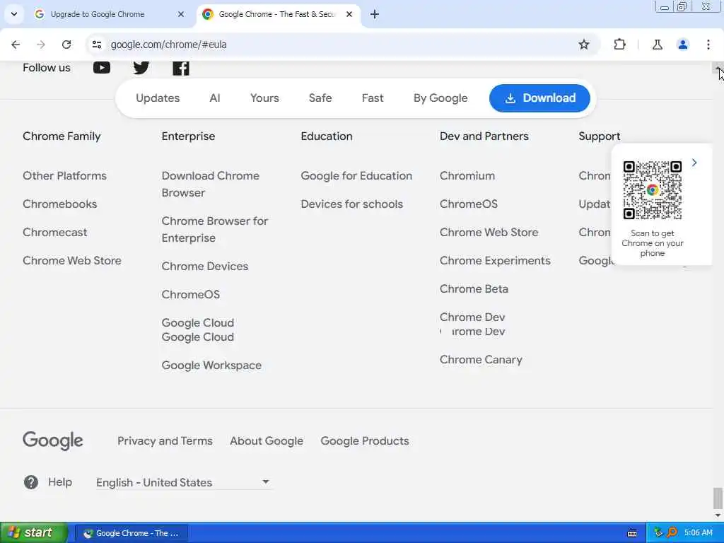Jump to the By Google section
Screen dimensions: 724x543
coord(440,98)
